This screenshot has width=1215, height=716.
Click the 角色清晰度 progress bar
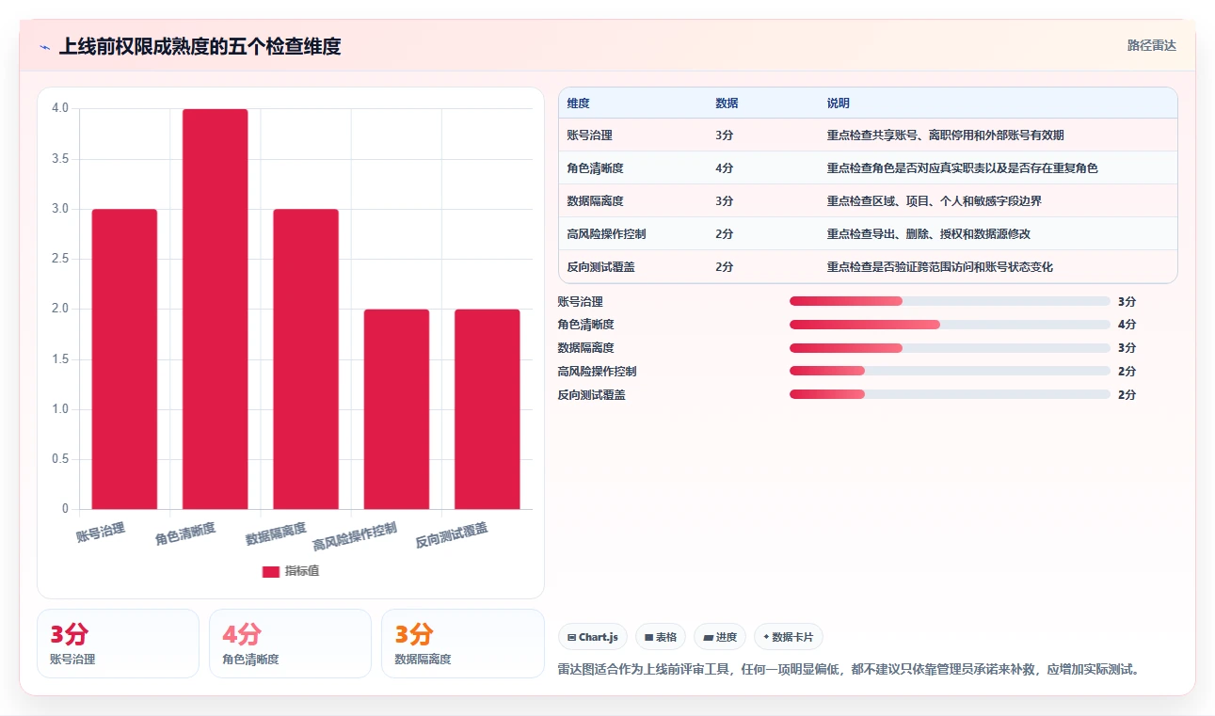click(x=950, y=325)
